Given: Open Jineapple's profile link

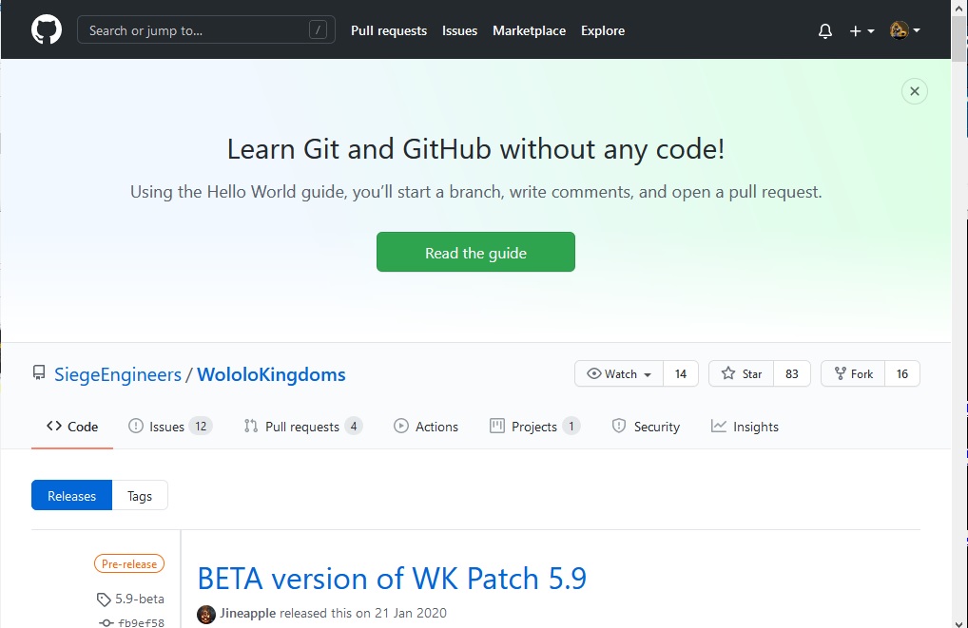Looking at the screenshot, I should [x=247, y=613].
